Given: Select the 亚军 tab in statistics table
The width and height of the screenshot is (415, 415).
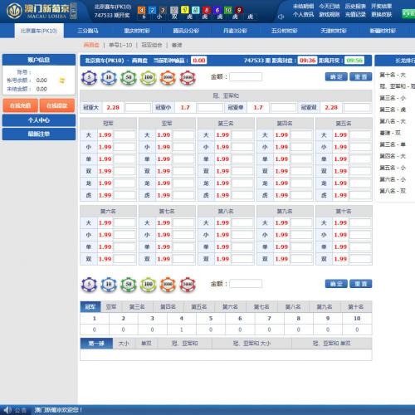Looking at the screenshot, I should pyautogui.click(x=111, y=307).
